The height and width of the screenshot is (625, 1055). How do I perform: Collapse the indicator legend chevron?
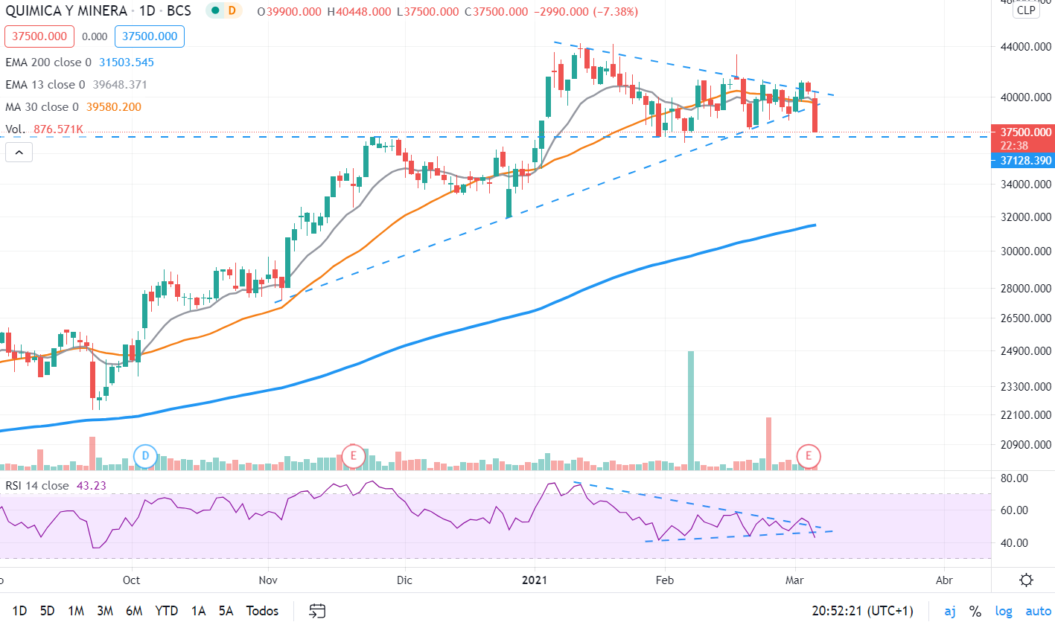[x=19, y=153]
